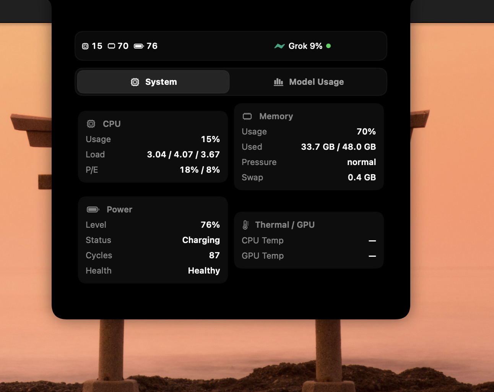Click the Power card title text
Screen dimensions: 494x392
pos(119,209)
